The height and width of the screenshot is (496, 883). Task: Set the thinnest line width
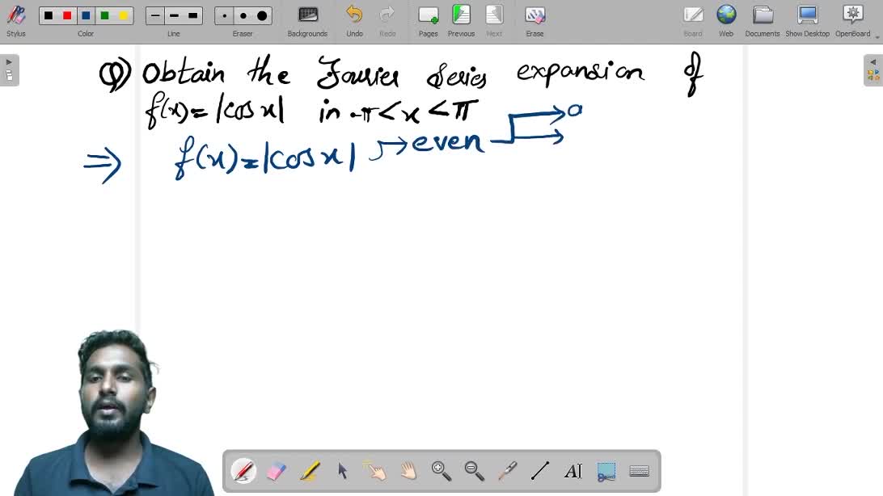[x=155, y=16]
